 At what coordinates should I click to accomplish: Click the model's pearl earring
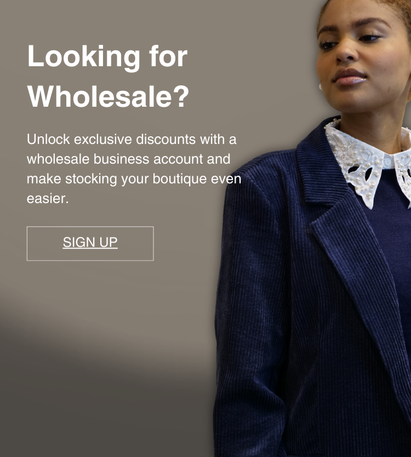point(320,86)
